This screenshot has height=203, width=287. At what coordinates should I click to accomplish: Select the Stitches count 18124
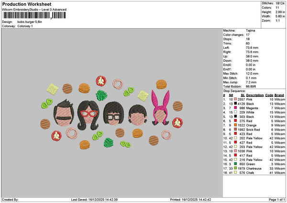(280, 3)
